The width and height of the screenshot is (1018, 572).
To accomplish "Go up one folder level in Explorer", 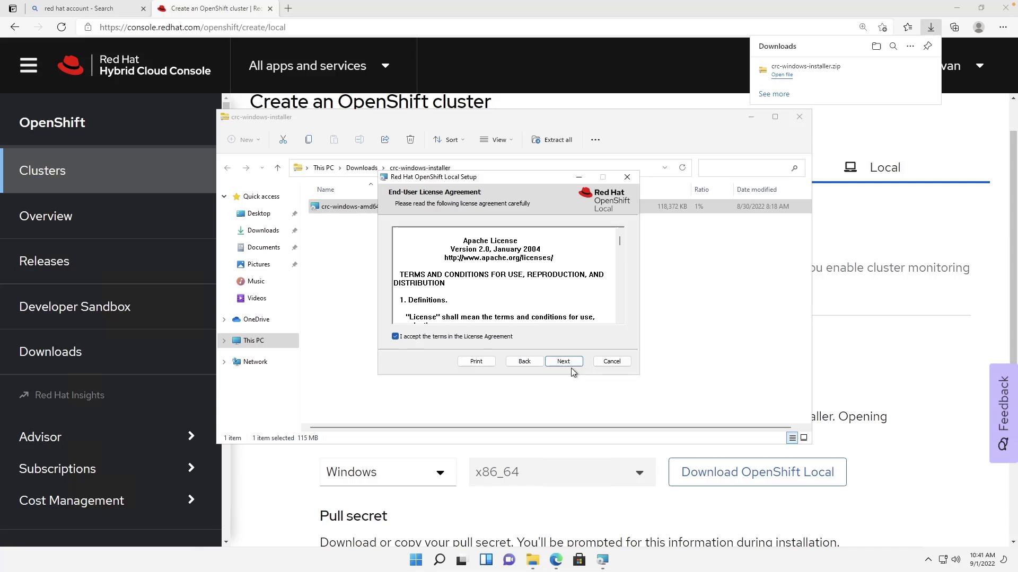I will point(277,168).
